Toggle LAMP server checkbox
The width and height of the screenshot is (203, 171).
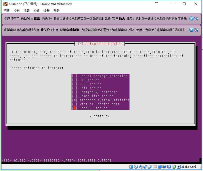click(74, 84)
